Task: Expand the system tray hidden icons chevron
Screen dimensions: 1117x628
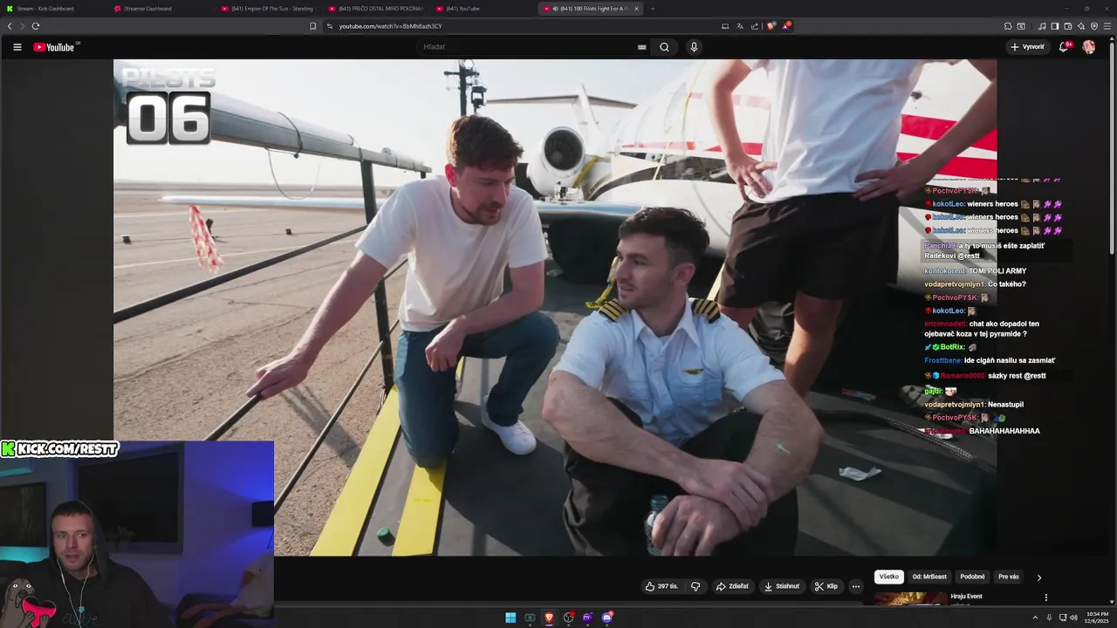Action: click(x=1035, y=618)
